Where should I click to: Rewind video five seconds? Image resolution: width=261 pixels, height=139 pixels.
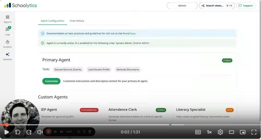click(18, 132)
